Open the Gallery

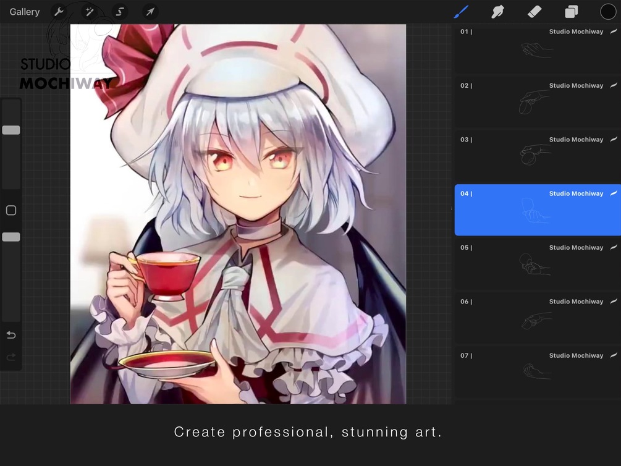(25, 12)
